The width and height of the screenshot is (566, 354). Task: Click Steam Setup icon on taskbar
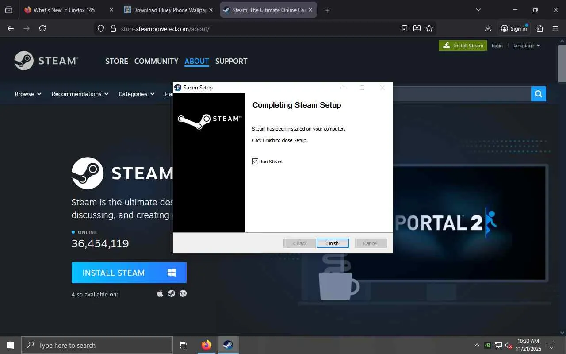pyautogui.click(x=228, y=345)
